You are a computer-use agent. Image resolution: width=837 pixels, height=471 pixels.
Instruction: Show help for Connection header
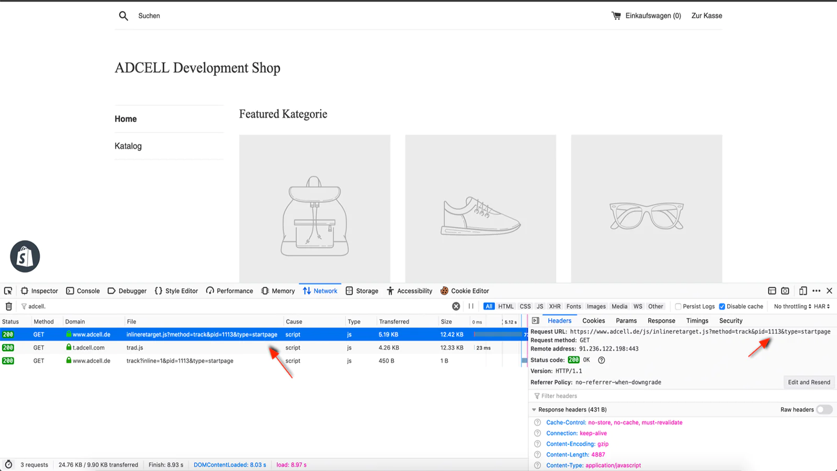pyautogui.click(x=537, y=433)
